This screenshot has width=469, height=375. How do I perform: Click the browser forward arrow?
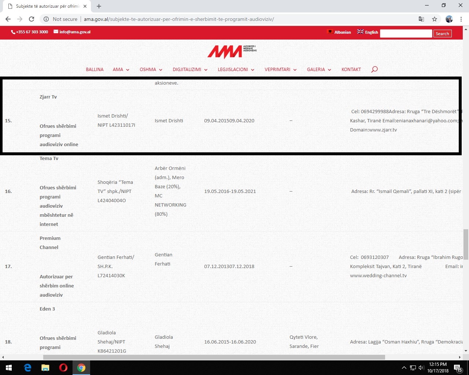20,19
